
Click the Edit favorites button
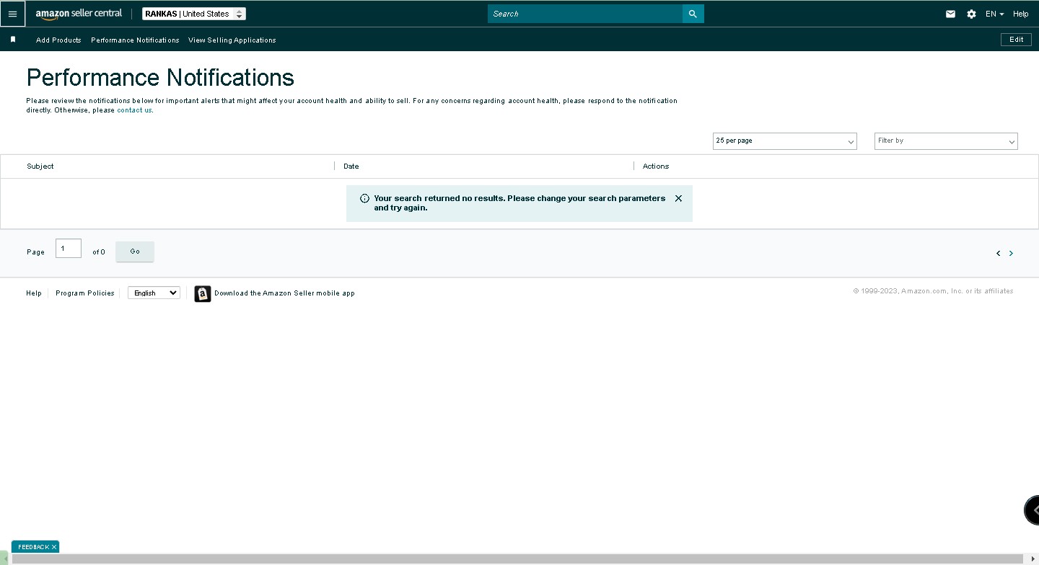1016,40
